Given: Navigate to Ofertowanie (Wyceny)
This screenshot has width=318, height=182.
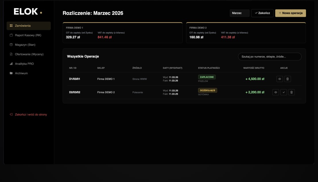Looking at the screenshot, I should (29, 54).
